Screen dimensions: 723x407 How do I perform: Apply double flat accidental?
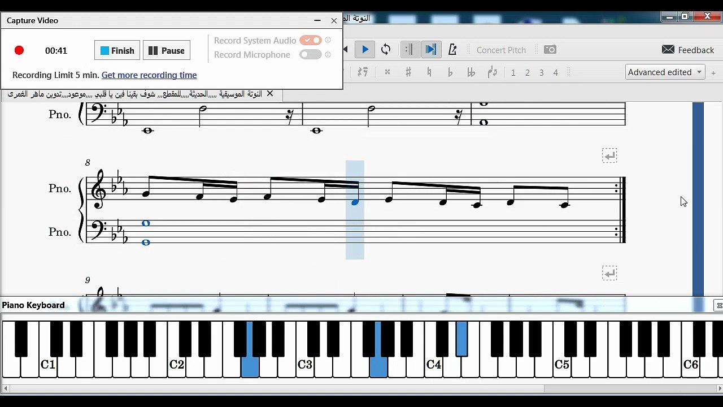pyautogui.click(x=471, y=72)
